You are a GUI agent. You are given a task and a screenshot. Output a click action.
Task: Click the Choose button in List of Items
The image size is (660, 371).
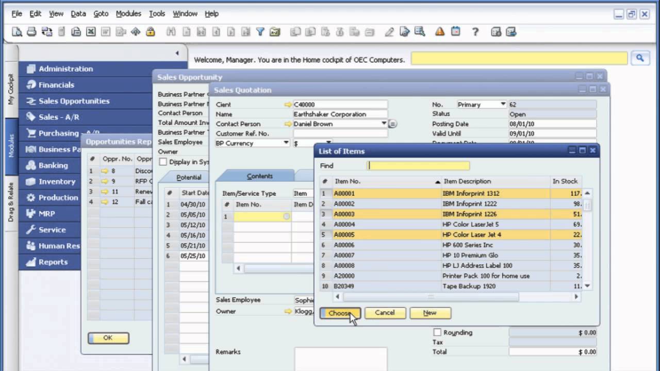pos(340,313)
